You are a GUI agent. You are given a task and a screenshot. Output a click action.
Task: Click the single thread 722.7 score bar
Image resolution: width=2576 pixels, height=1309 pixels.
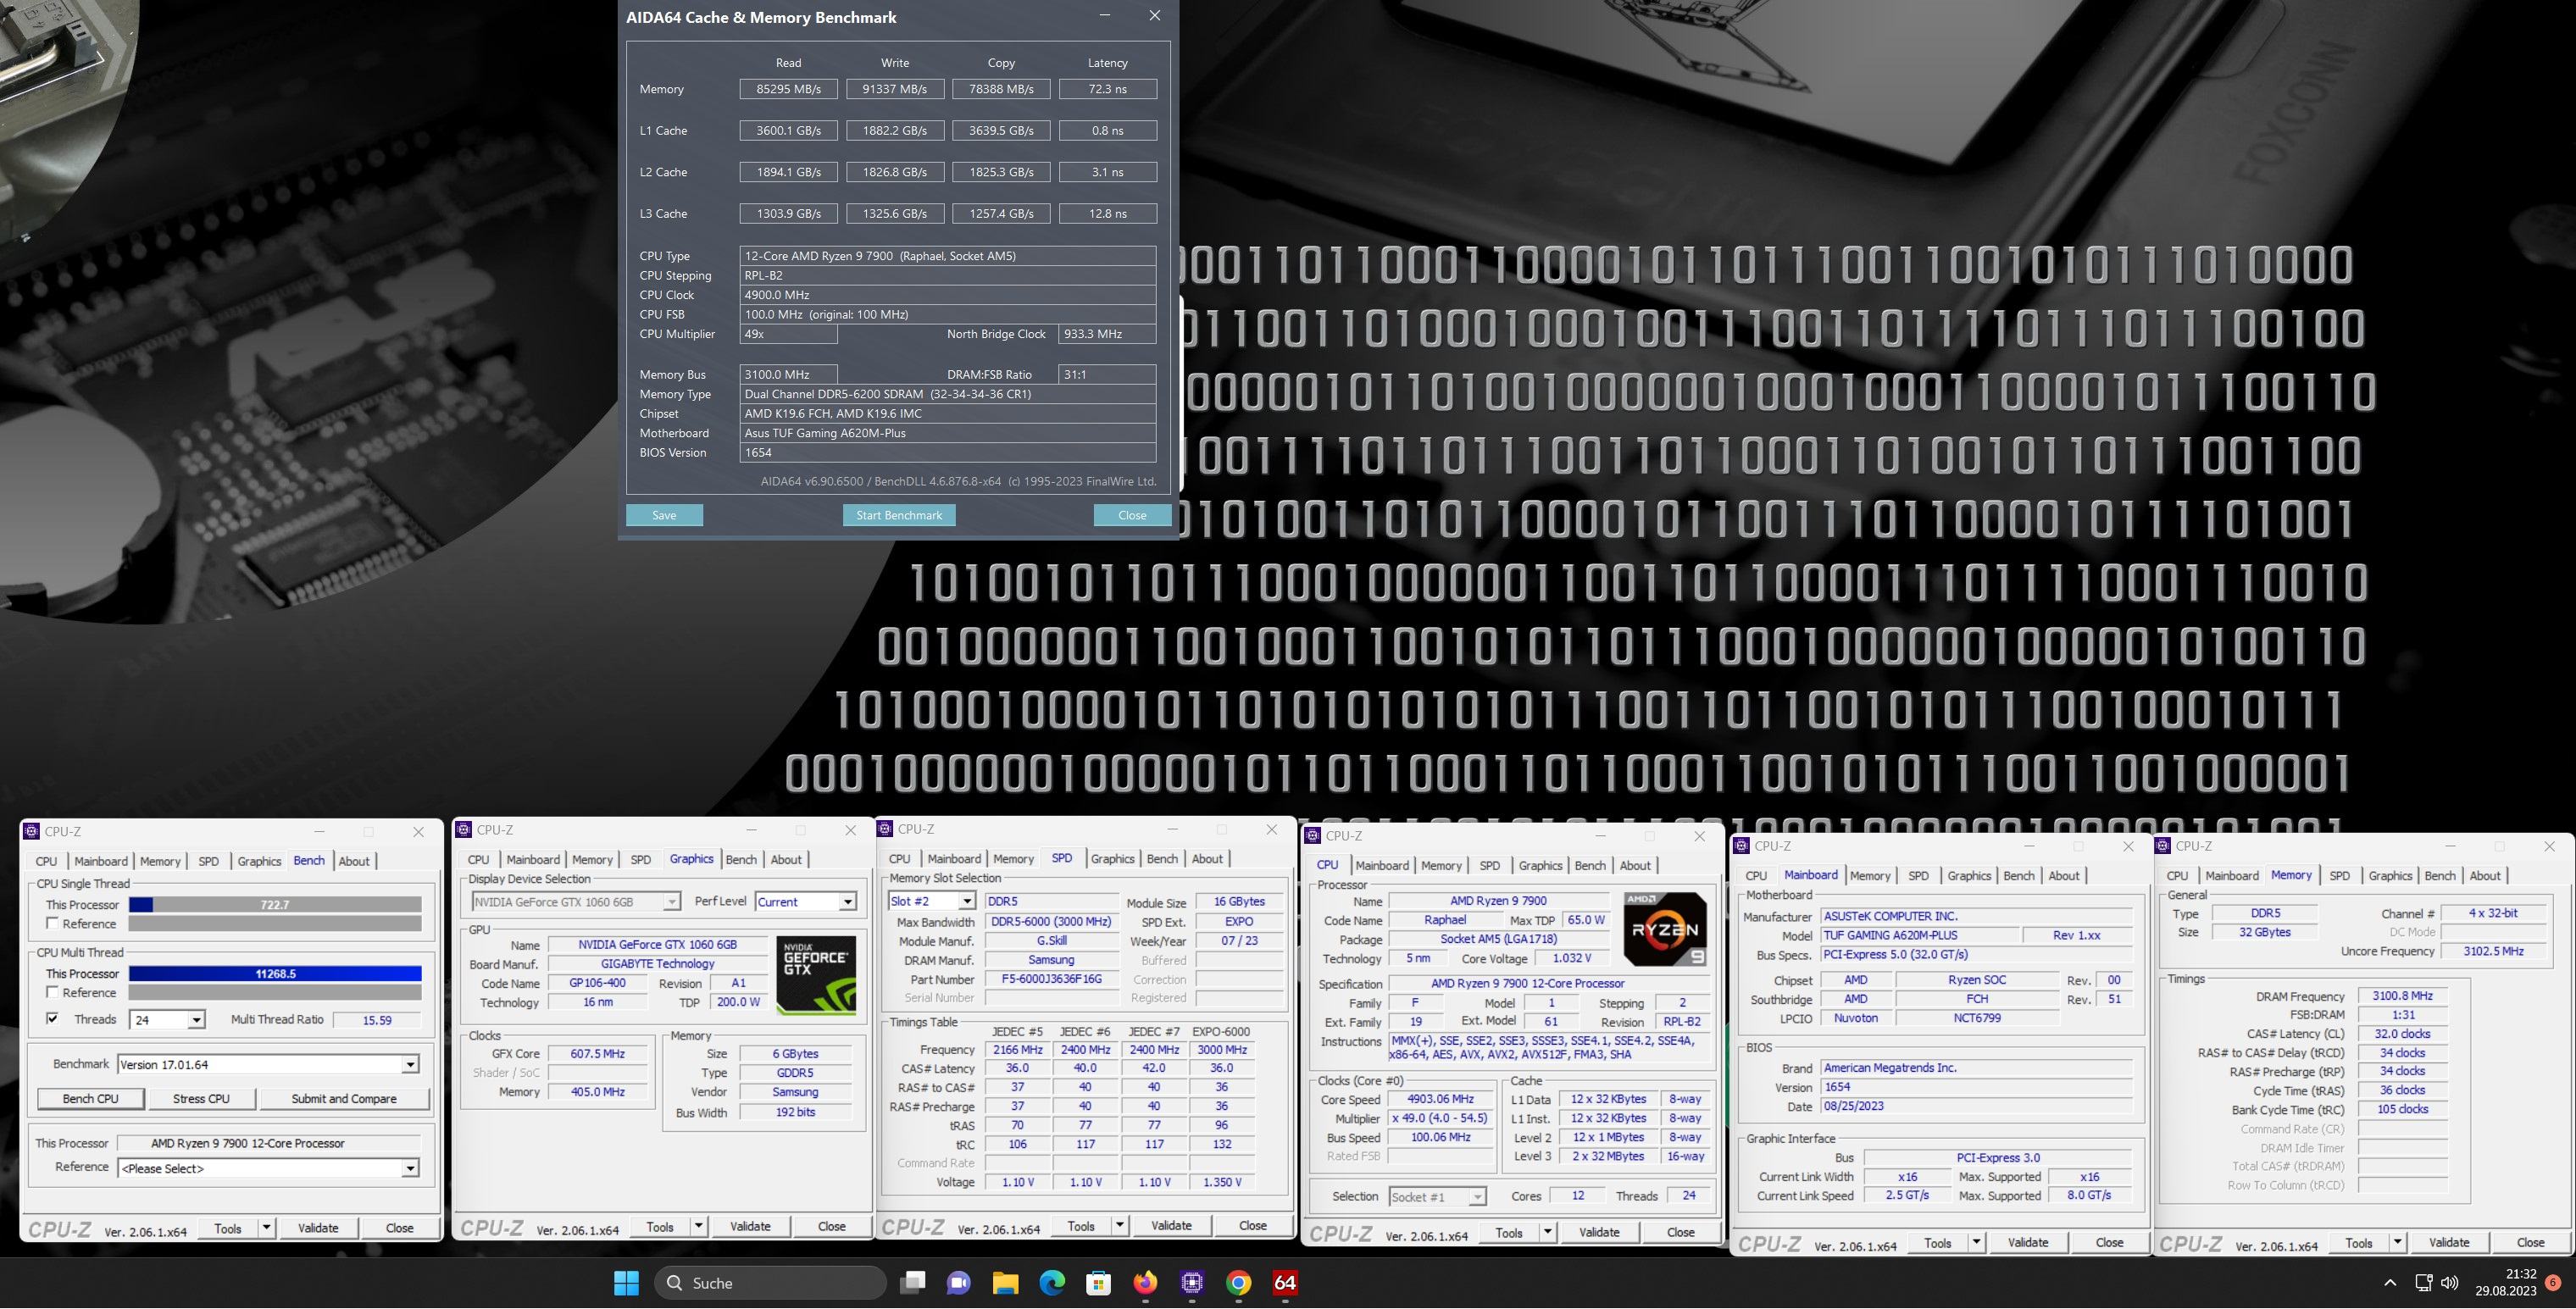(x=275, y=904)
